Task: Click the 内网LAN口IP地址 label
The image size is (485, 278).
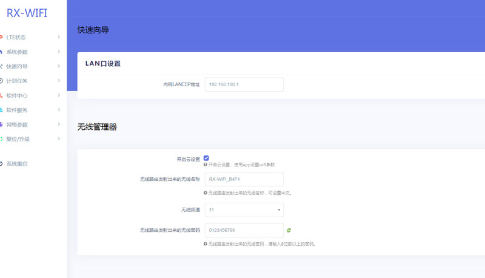Action: pyautogui.click(x=181, y=84)
